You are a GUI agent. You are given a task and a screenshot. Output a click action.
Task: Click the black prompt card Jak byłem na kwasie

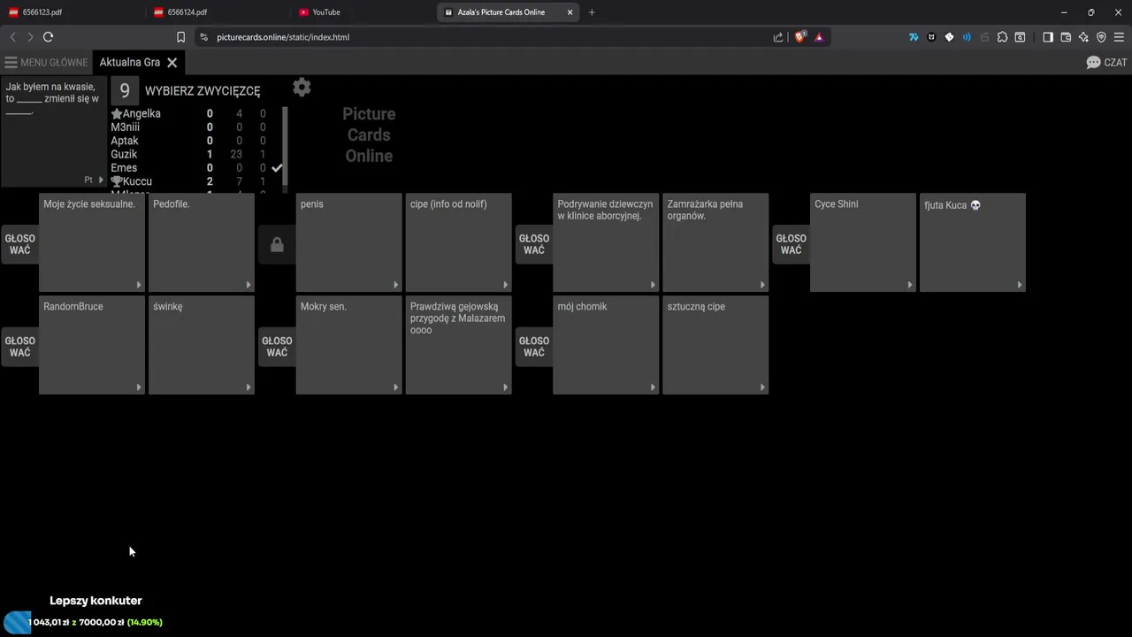coord(54,132)
